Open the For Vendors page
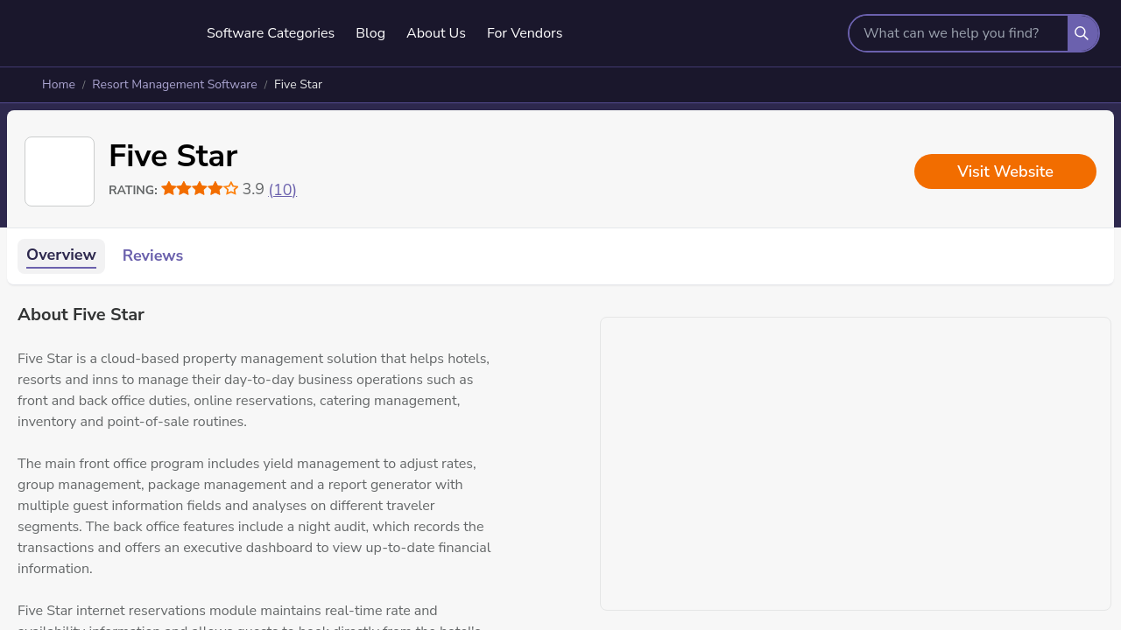This screenshot has height=630, width=1121. (x=525, y=33)
